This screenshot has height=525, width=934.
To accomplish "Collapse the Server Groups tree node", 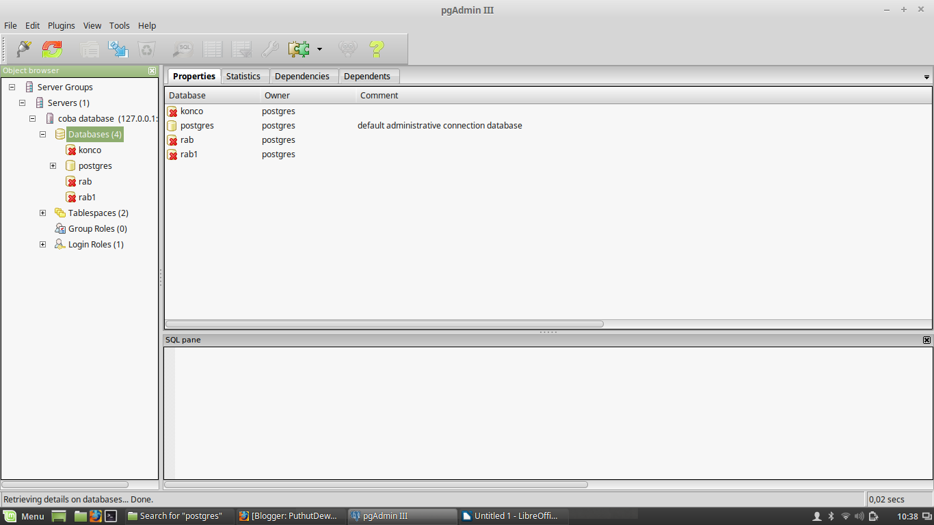I will (12, 87).
